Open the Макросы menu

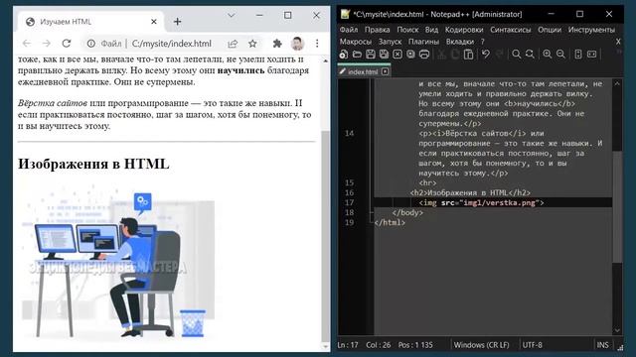click(356, 42)
